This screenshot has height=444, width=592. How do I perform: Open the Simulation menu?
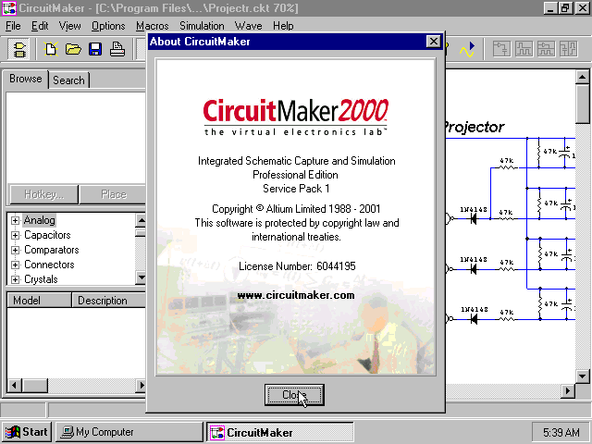pyautogui.click(x=202, y=26)
